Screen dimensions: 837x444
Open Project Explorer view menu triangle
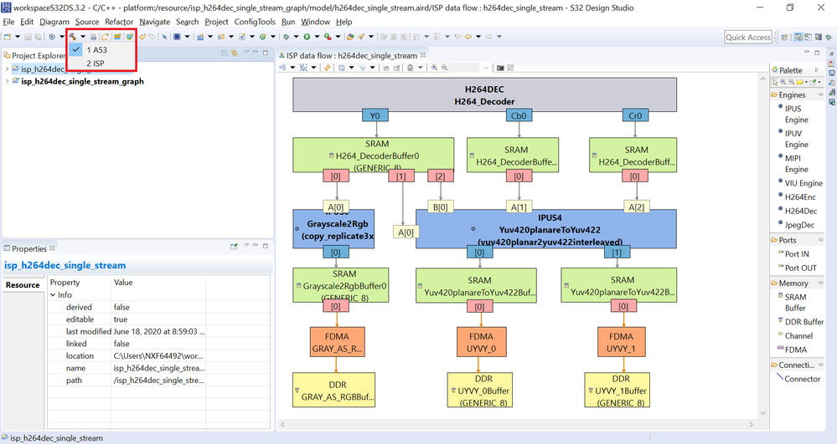pos(246,52)
